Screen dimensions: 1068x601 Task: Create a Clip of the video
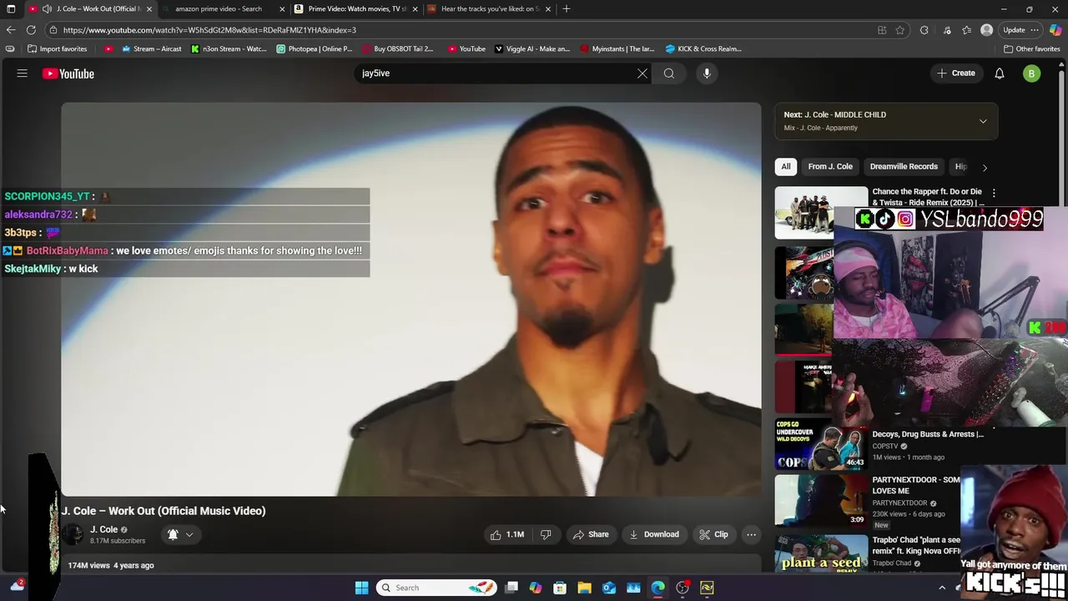713,534
